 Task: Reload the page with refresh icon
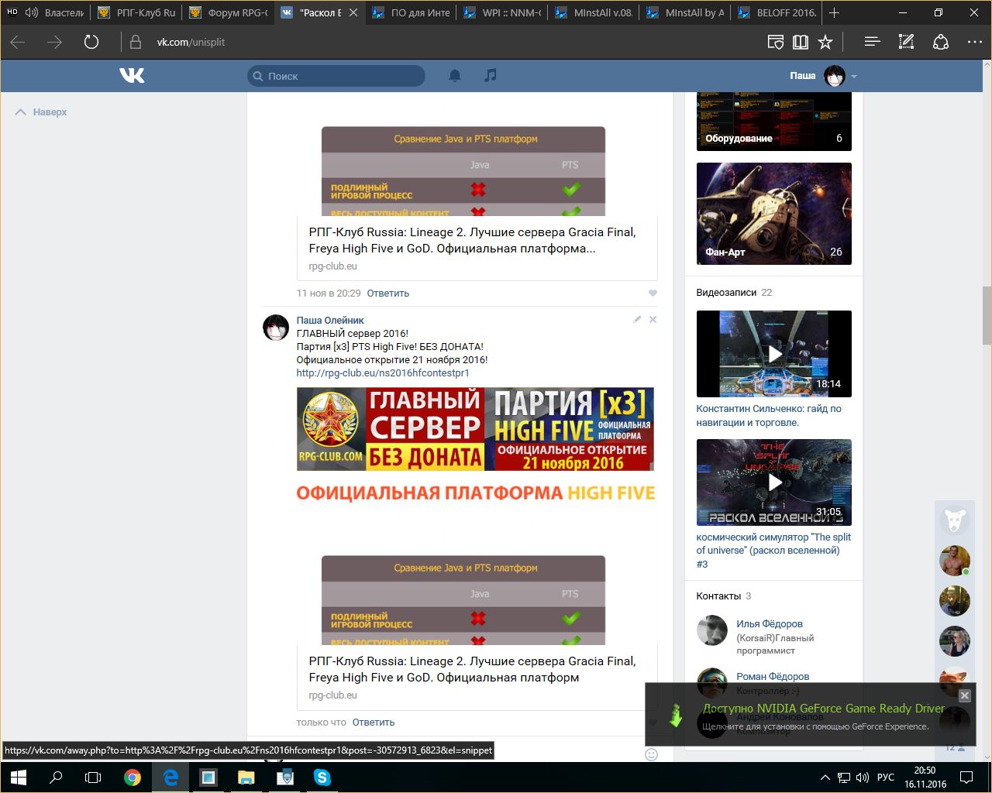(x=91, y=43)
